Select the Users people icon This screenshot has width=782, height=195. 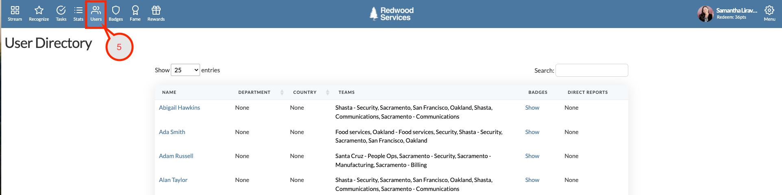click(x=96, y=11)
